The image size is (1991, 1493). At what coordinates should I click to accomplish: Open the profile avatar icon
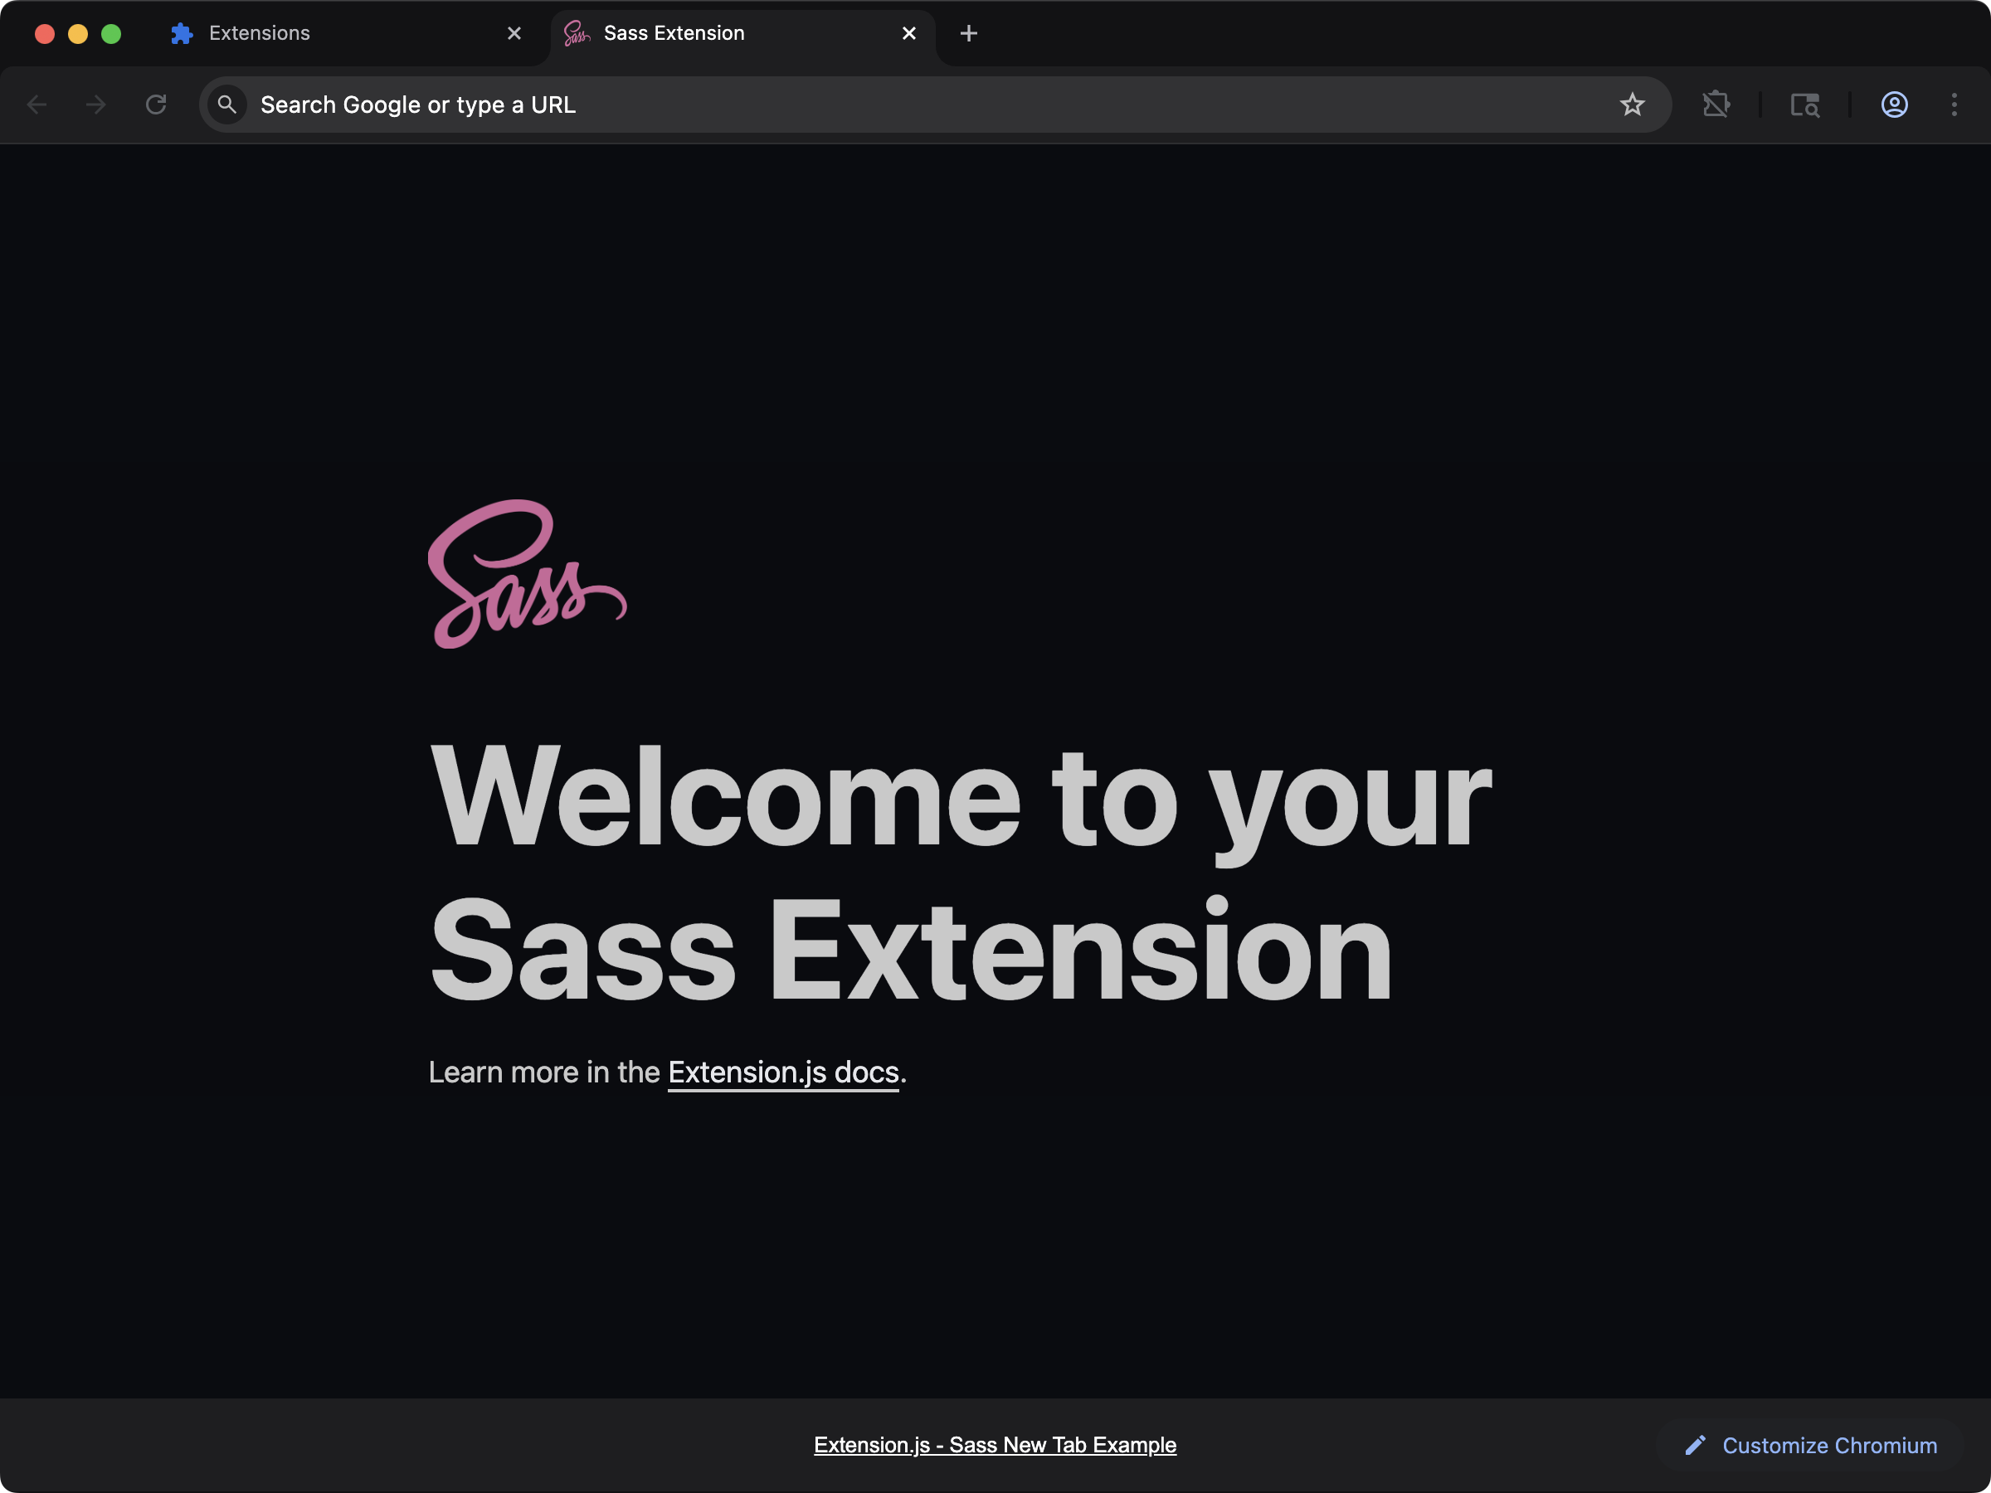click(x=1894, y=105)
